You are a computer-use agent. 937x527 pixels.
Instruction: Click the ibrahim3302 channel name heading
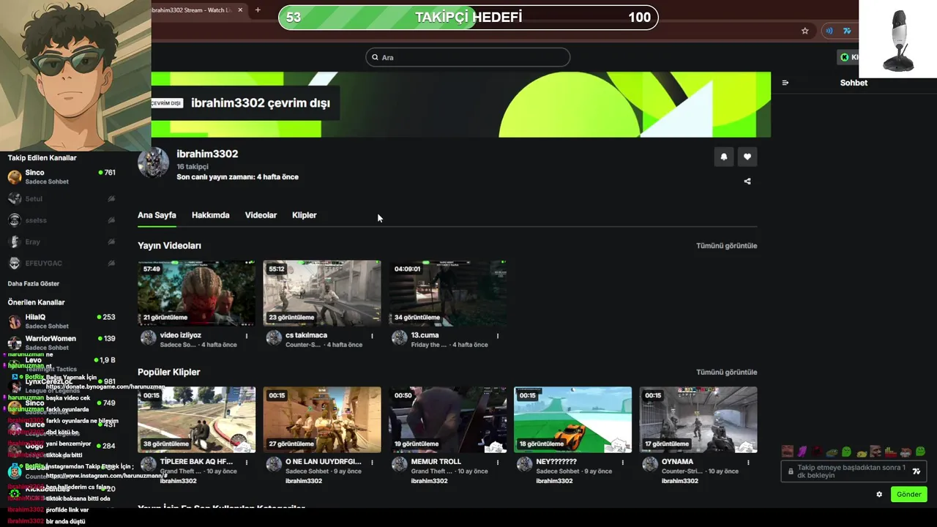pos(207,154)
